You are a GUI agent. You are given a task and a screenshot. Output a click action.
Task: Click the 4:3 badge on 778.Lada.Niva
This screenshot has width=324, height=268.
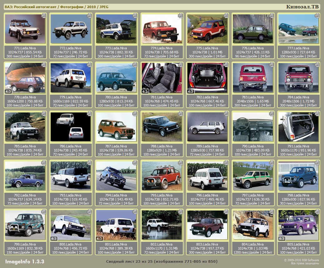click(x=8, y=92)
